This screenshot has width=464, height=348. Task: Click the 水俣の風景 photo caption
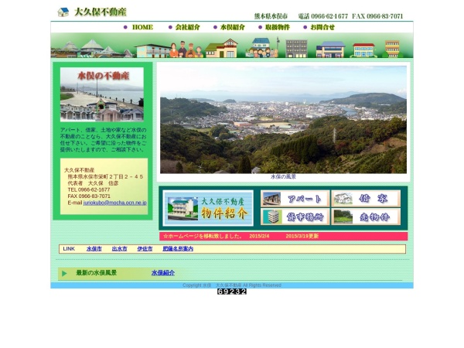point(283,176)
